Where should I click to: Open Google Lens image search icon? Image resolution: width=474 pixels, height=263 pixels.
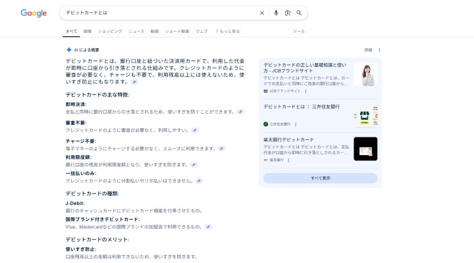coord(288,13)
